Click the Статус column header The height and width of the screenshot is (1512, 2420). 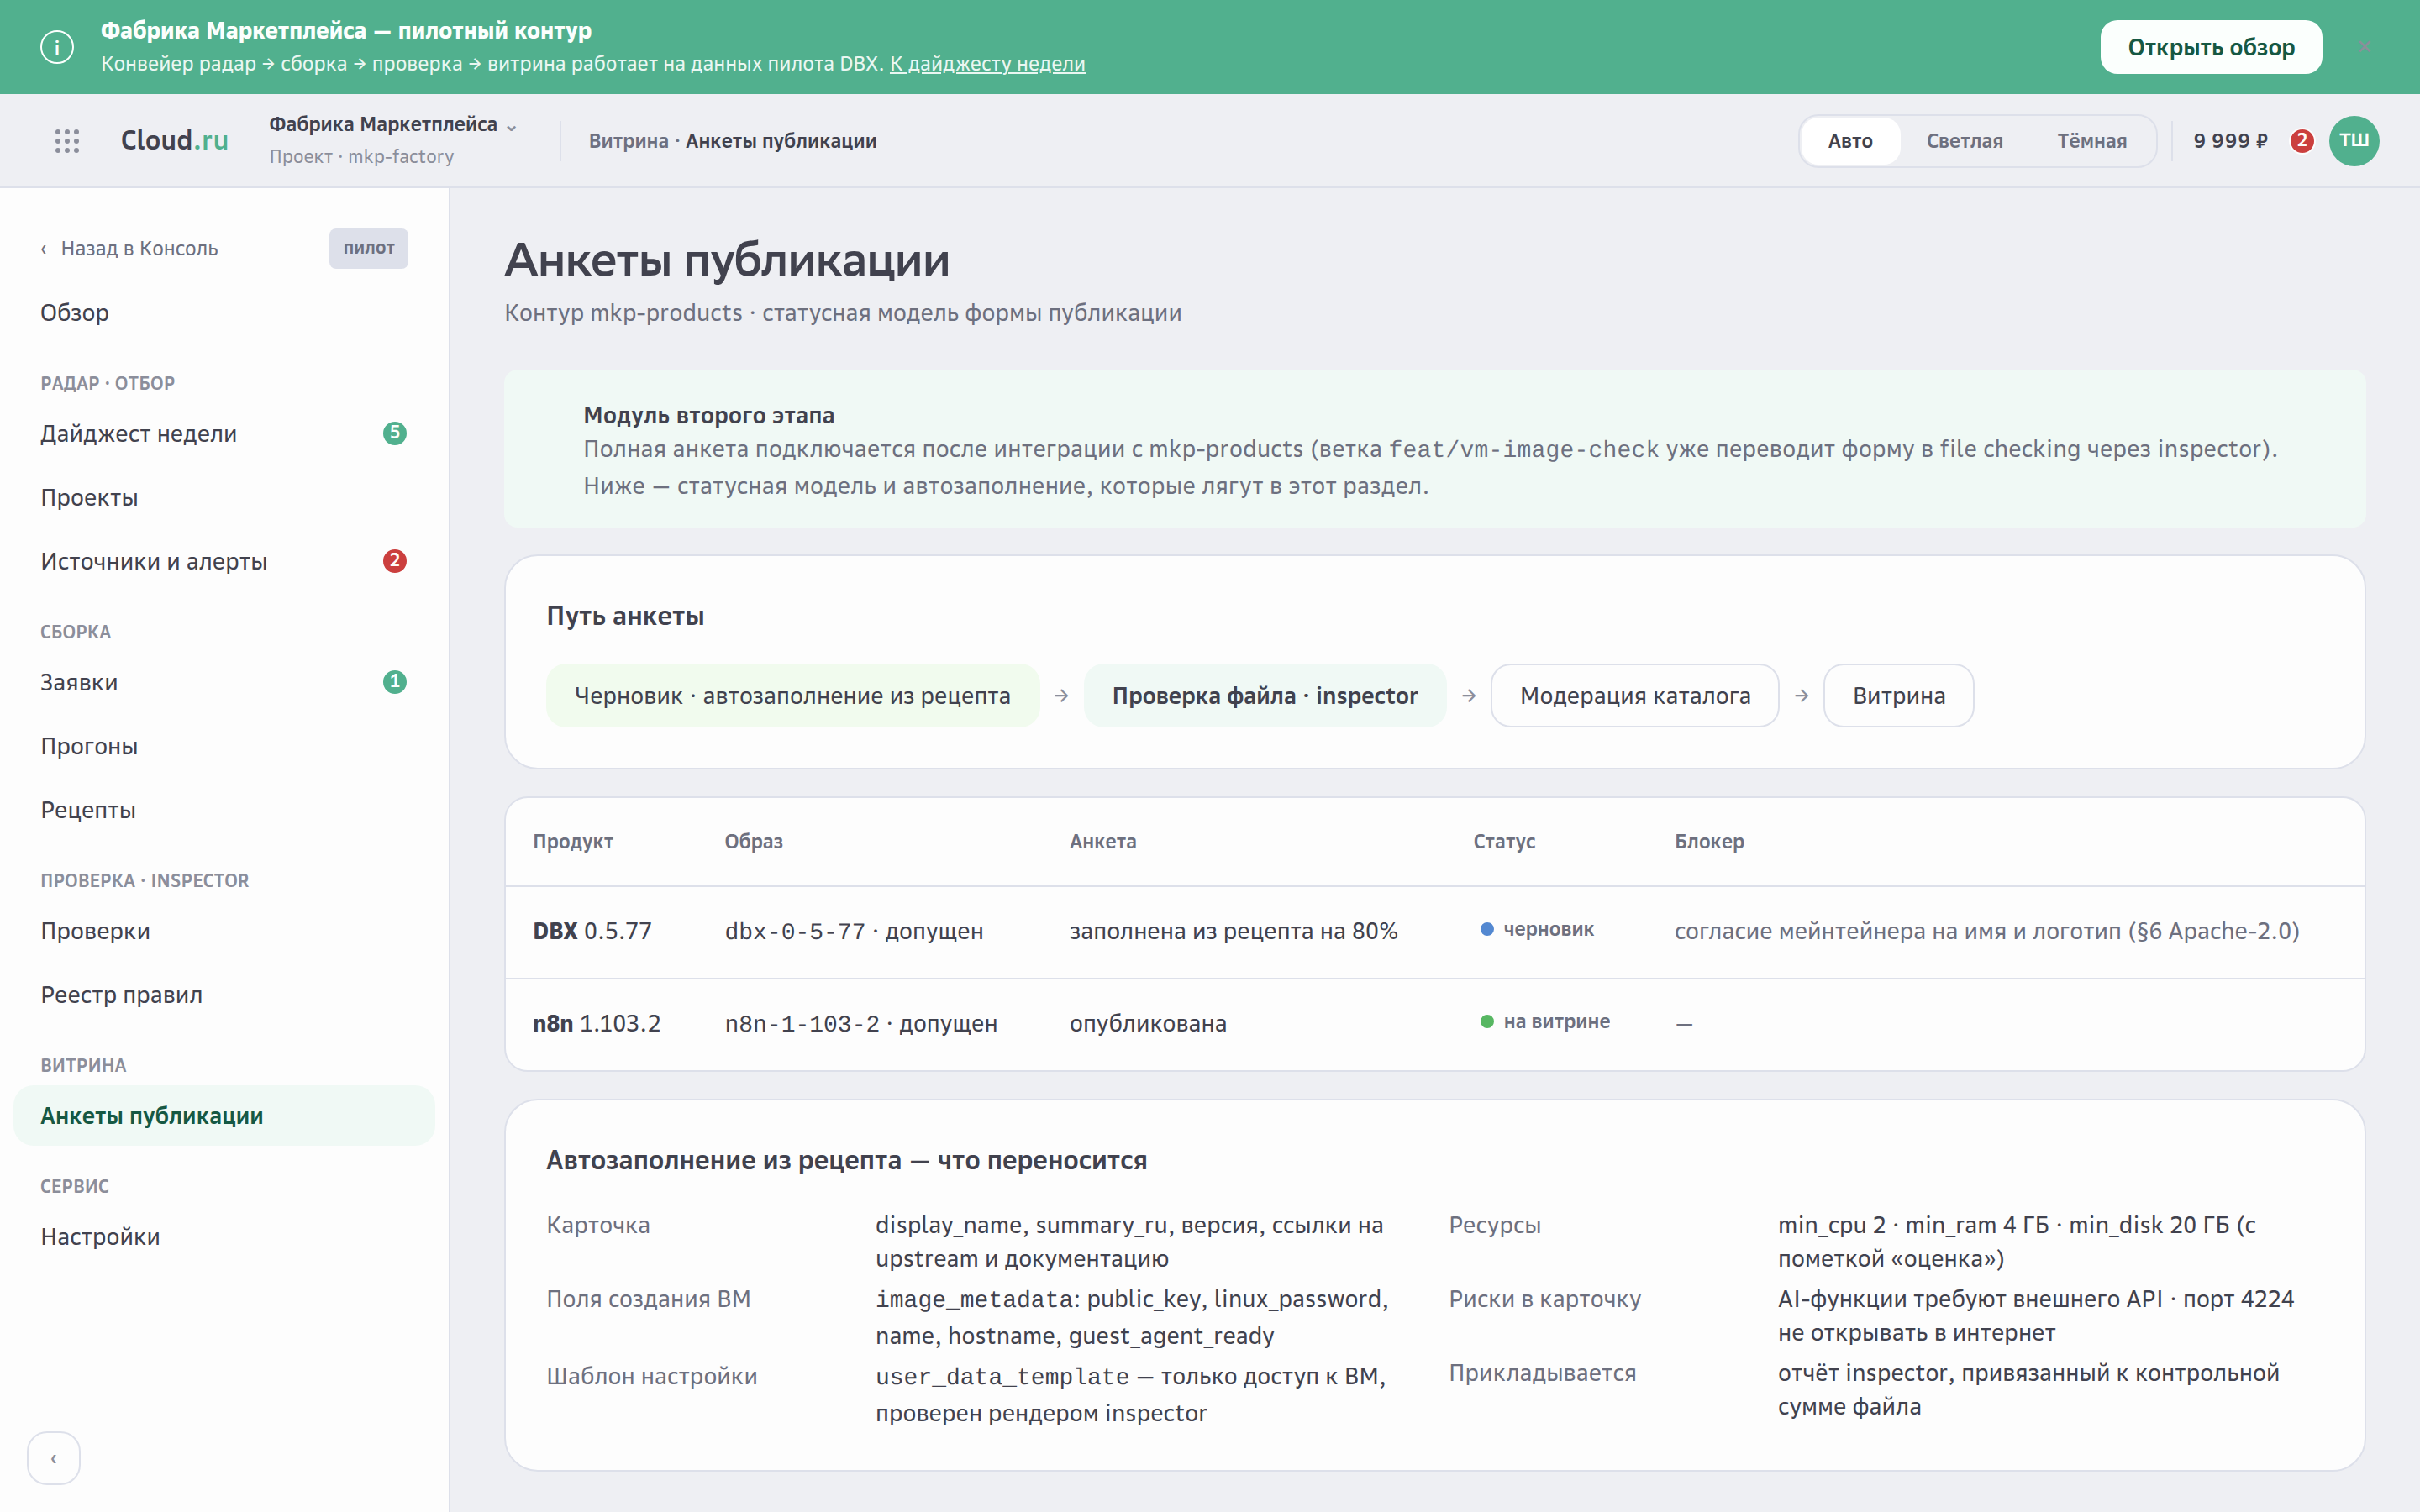point(1503,841)
